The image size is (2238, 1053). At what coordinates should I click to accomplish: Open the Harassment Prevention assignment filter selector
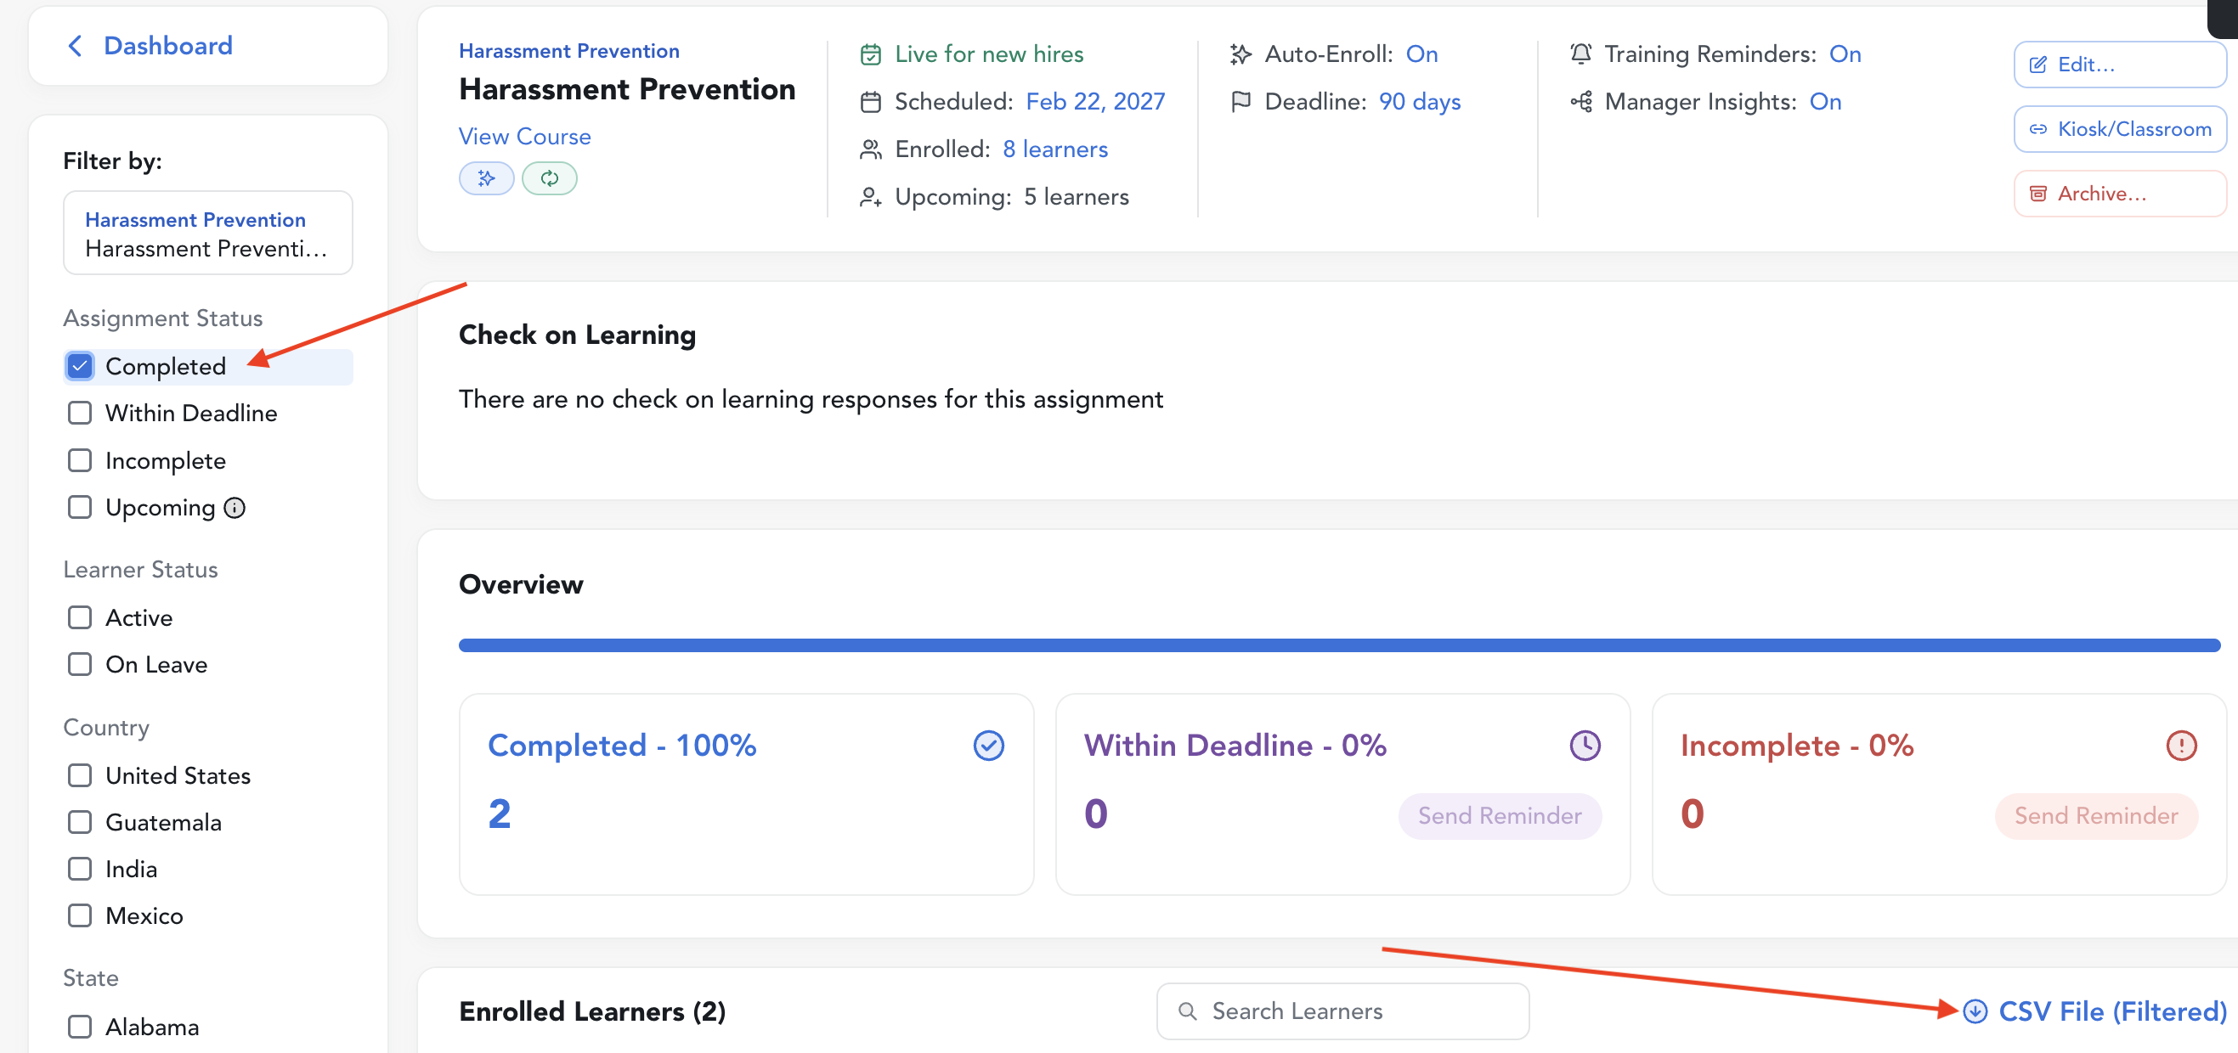(x=207, y=234)
